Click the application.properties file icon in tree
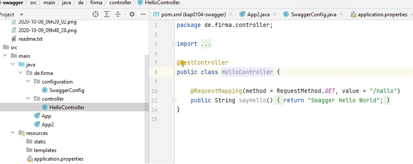Viewport: 413px width, 164px height. (x=30, y=159)
